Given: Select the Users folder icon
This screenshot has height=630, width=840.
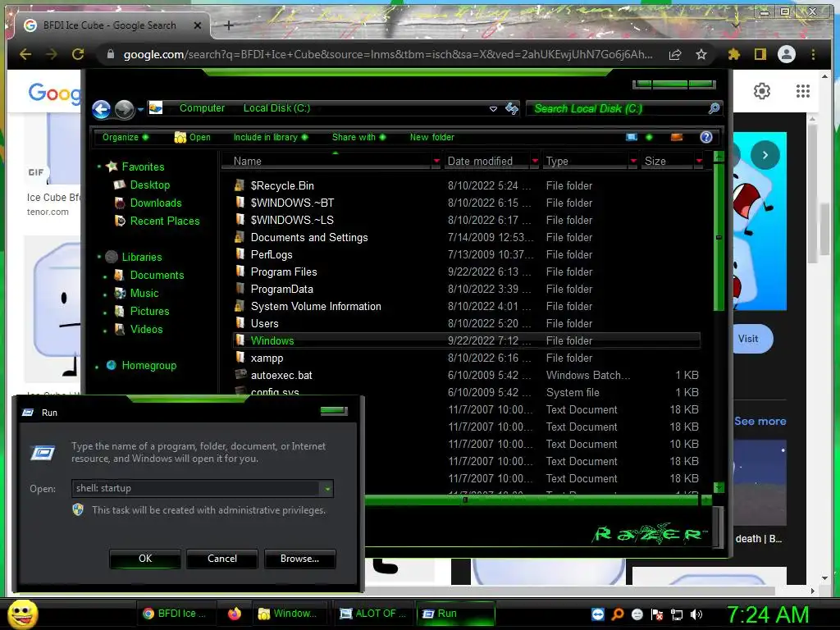Looking at the screenshot, I should (x=240, y=323).
